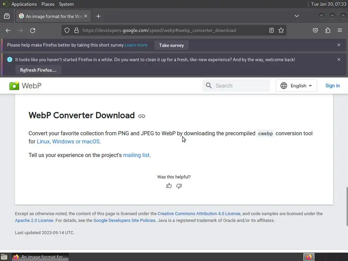The height and width of the screenshot is (261, 348).
Task: Click the thumbs down not helpful icon
Action: click(179, 186)
